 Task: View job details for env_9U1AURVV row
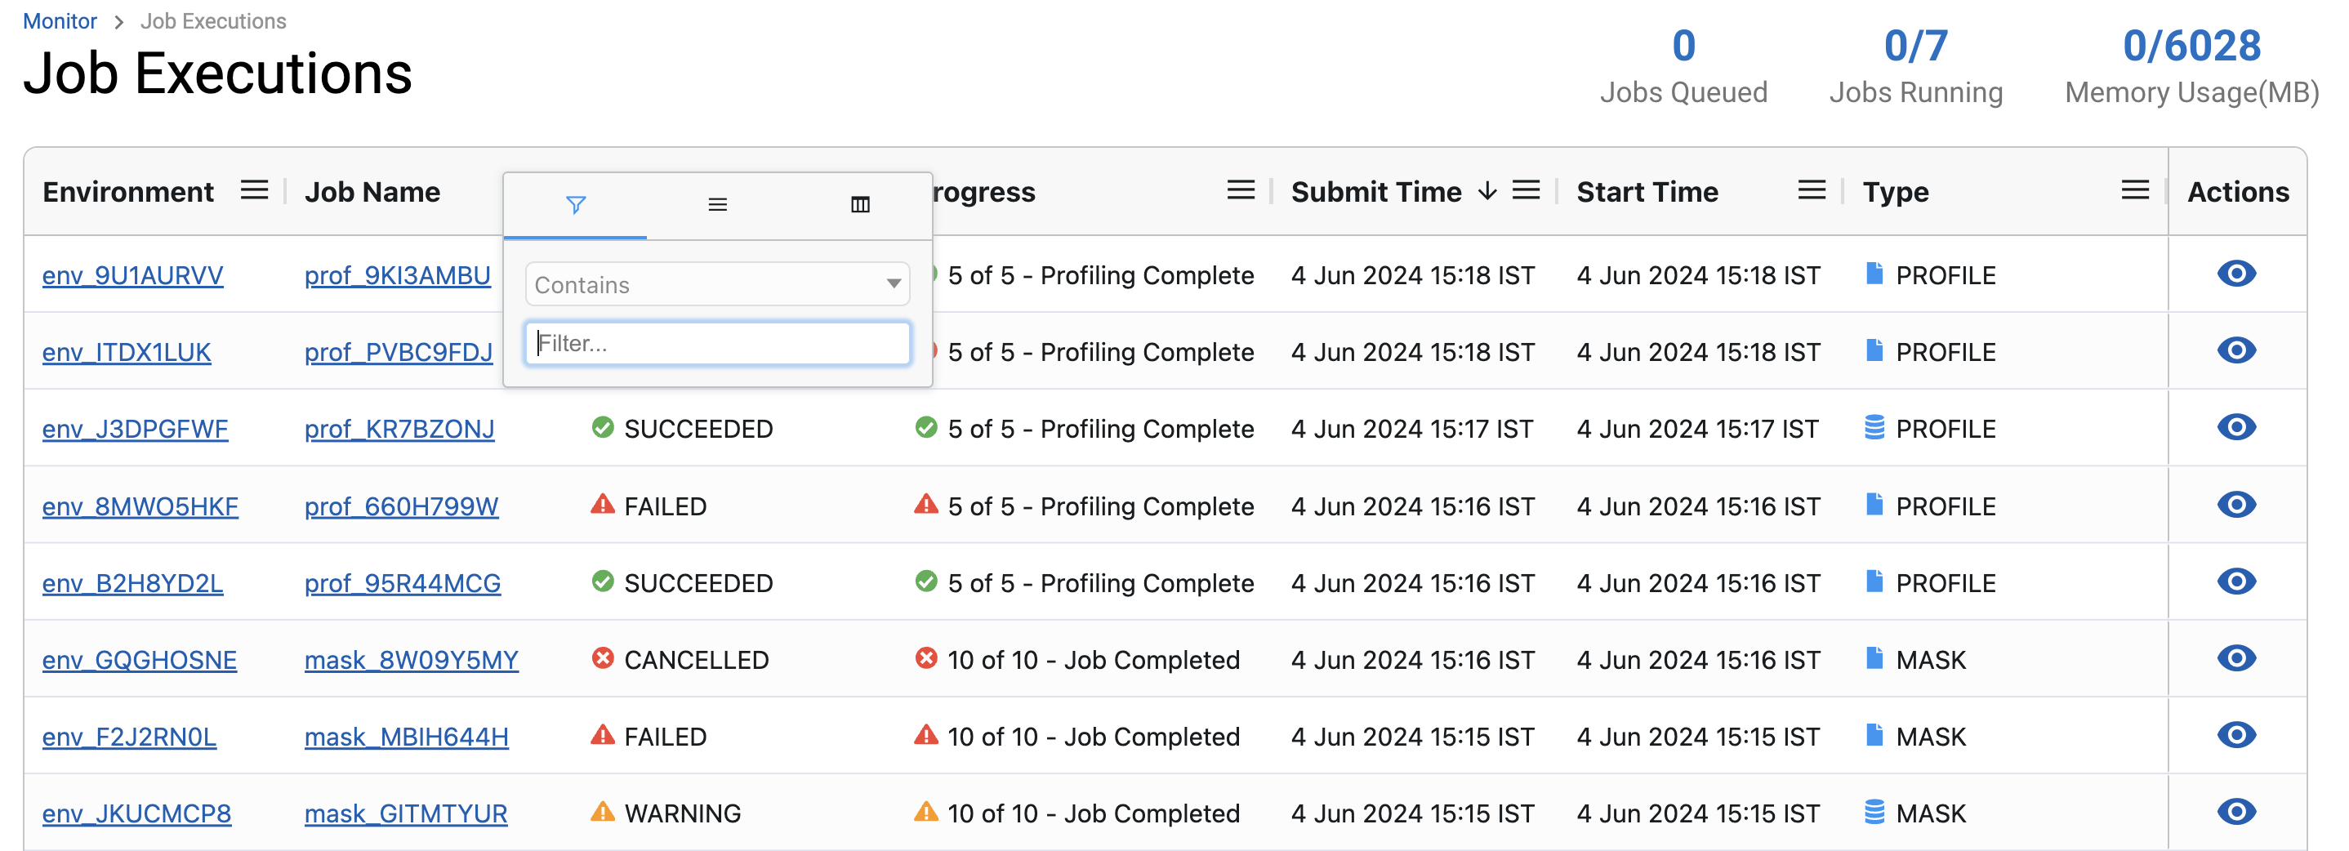tap(2236, 274)
